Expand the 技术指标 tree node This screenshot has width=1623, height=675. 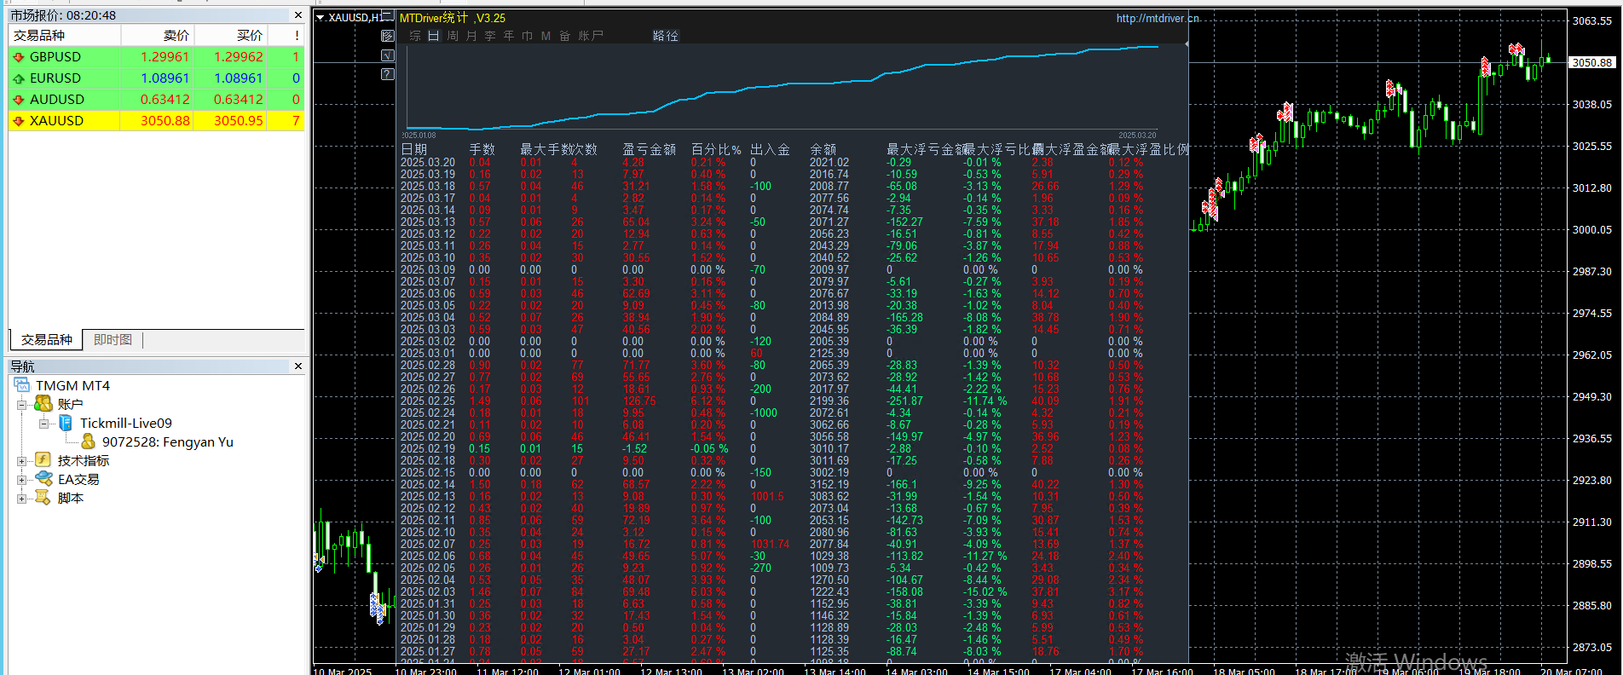click(21, 461)
